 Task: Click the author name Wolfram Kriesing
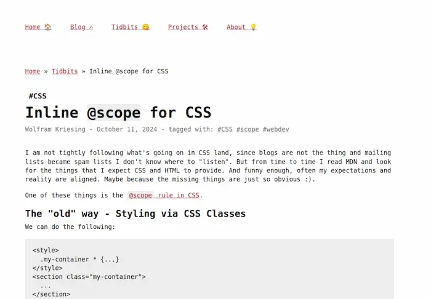pyautogui.click(x=55, y=129)
